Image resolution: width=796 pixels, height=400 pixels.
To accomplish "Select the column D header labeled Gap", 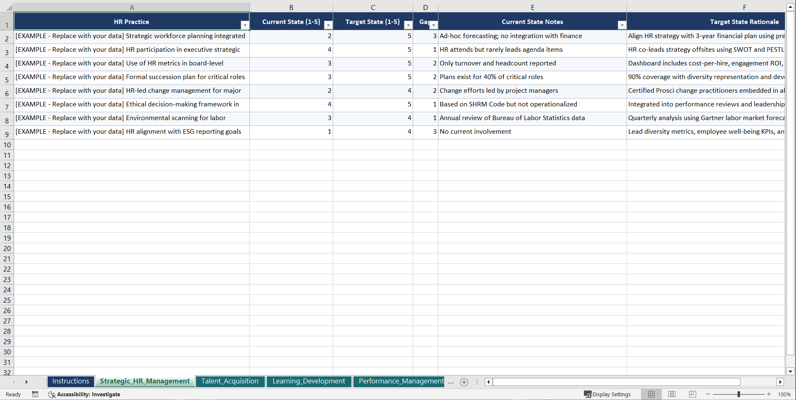I will click(426, 7).
